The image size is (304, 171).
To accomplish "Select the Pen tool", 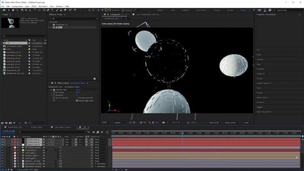I will tap(48, 10).
